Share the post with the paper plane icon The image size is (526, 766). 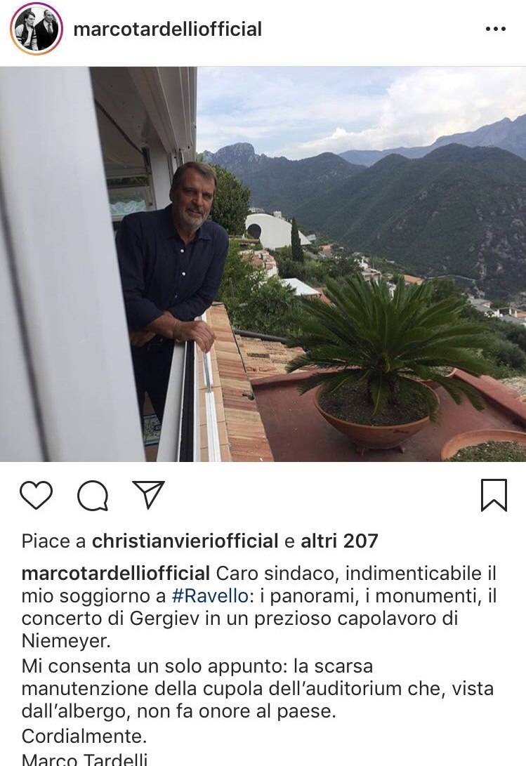(x=148, y=494)
